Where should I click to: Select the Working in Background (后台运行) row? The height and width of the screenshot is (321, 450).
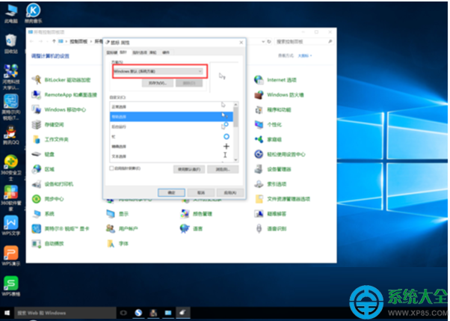171,126
